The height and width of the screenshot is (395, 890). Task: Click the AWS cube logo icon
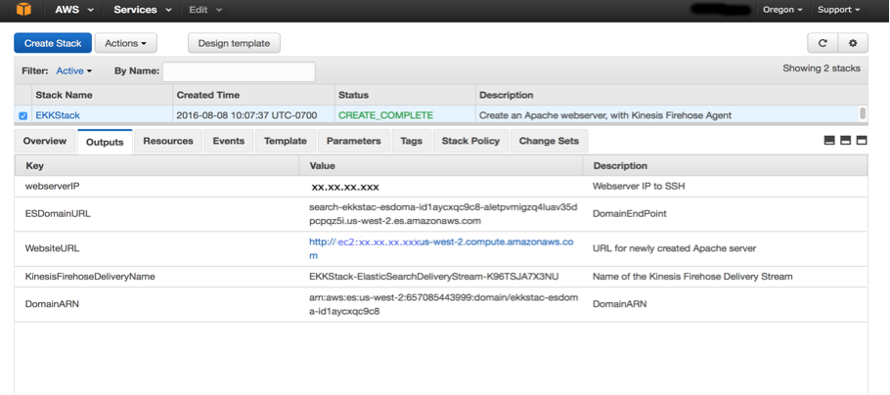pyautogui.click(x=23, y=10)
